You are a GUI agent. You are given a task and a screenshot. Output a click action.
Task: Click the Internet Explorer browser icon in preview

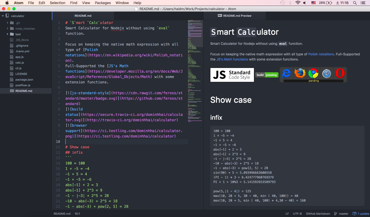[x=286, y=73]
